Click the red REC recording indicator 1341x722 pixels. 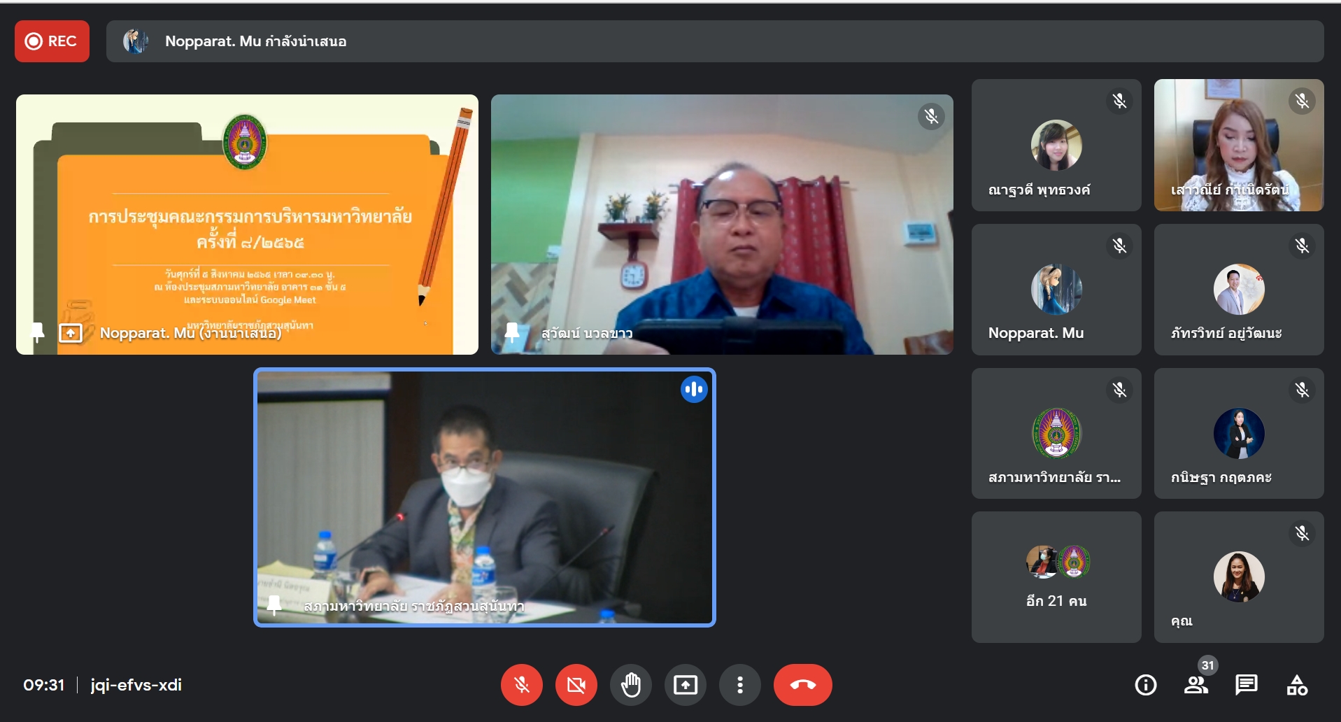(x=52, y=41)
